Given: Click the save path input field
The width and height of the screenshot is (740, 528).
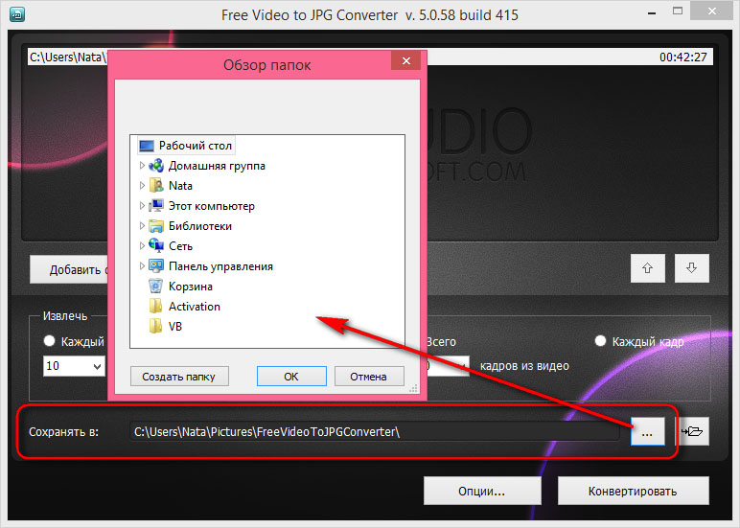Looking at the screenshot, I should (374, 432).
